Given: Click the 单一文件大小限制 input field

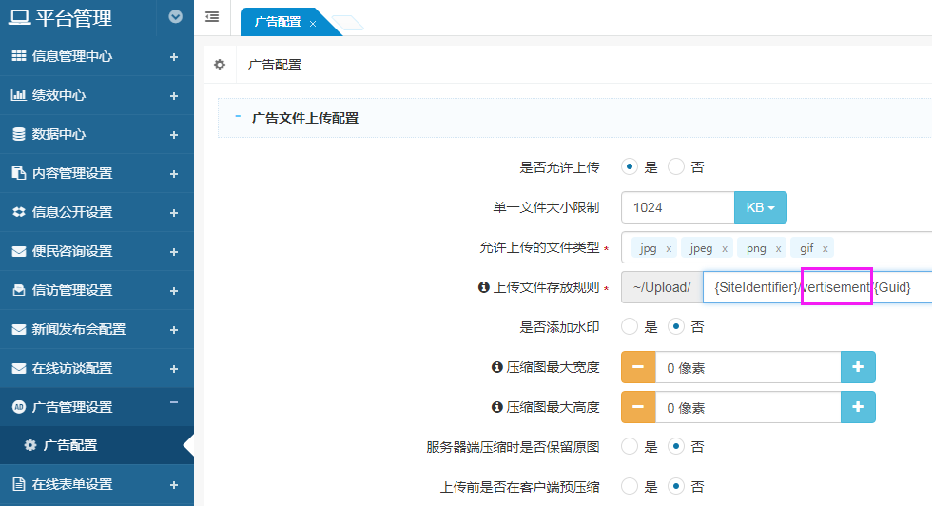Looking at the screenshot, I should [x=677, y=207].
